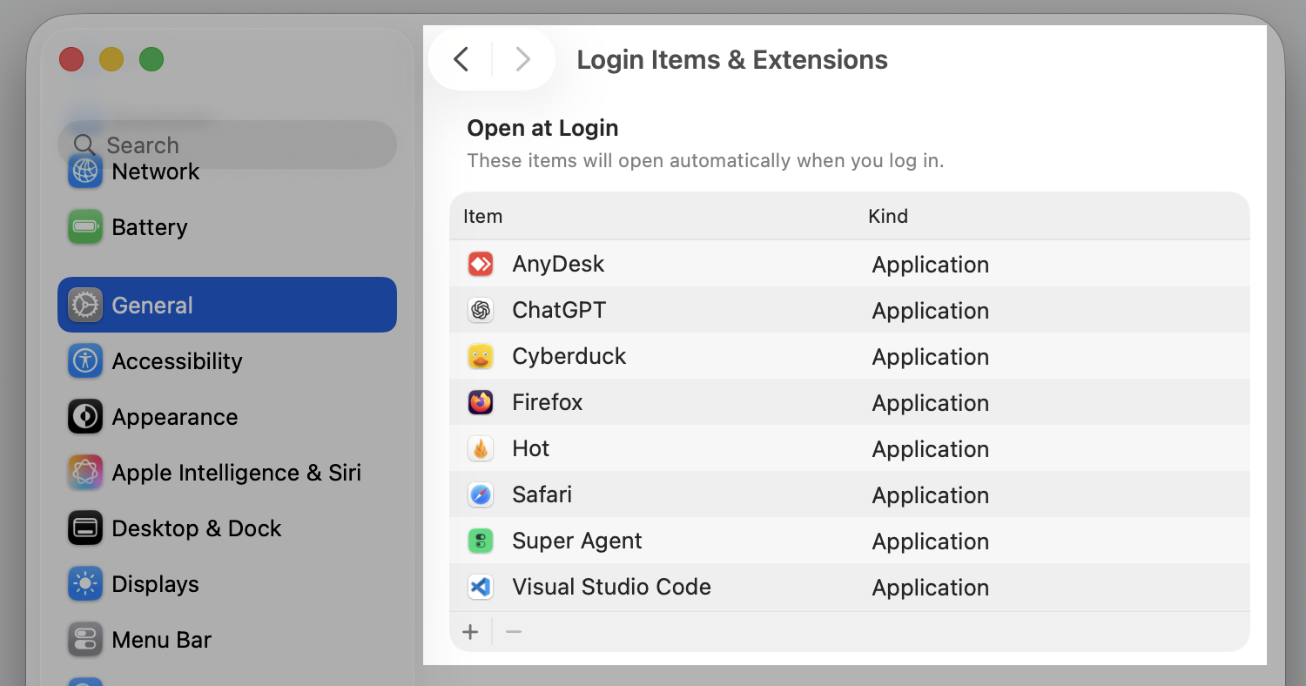Select the Visual Studio Code row name
The image size is (1306, 686).
click(x=612, y=587)
